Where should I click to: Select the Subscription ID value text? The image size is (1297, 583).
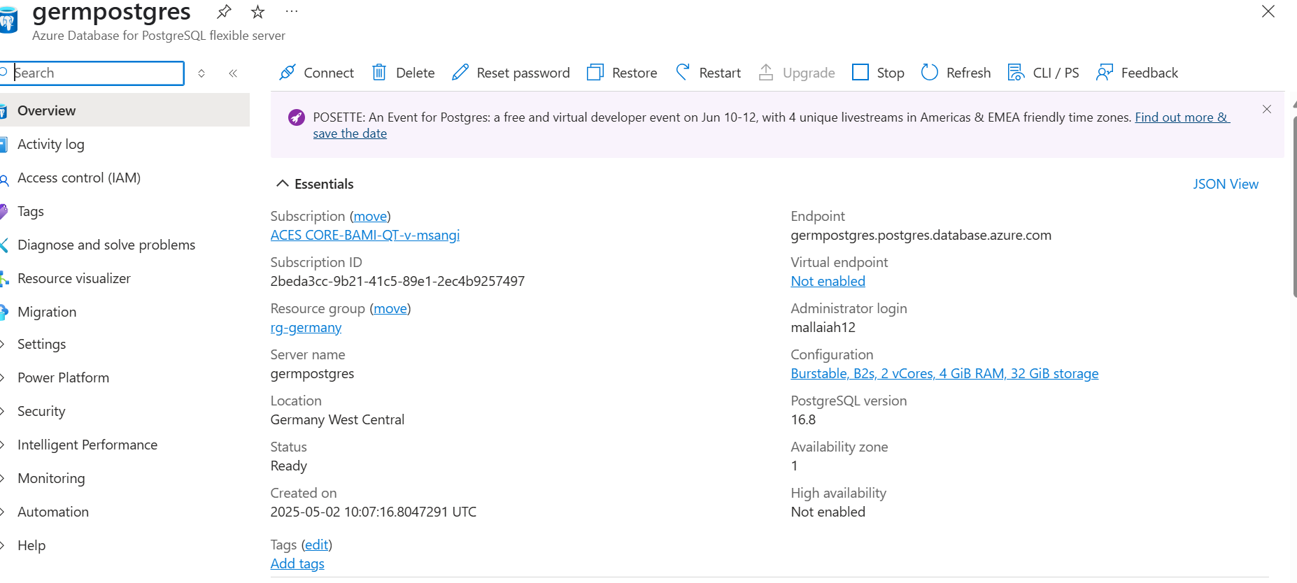click(397, 281)
